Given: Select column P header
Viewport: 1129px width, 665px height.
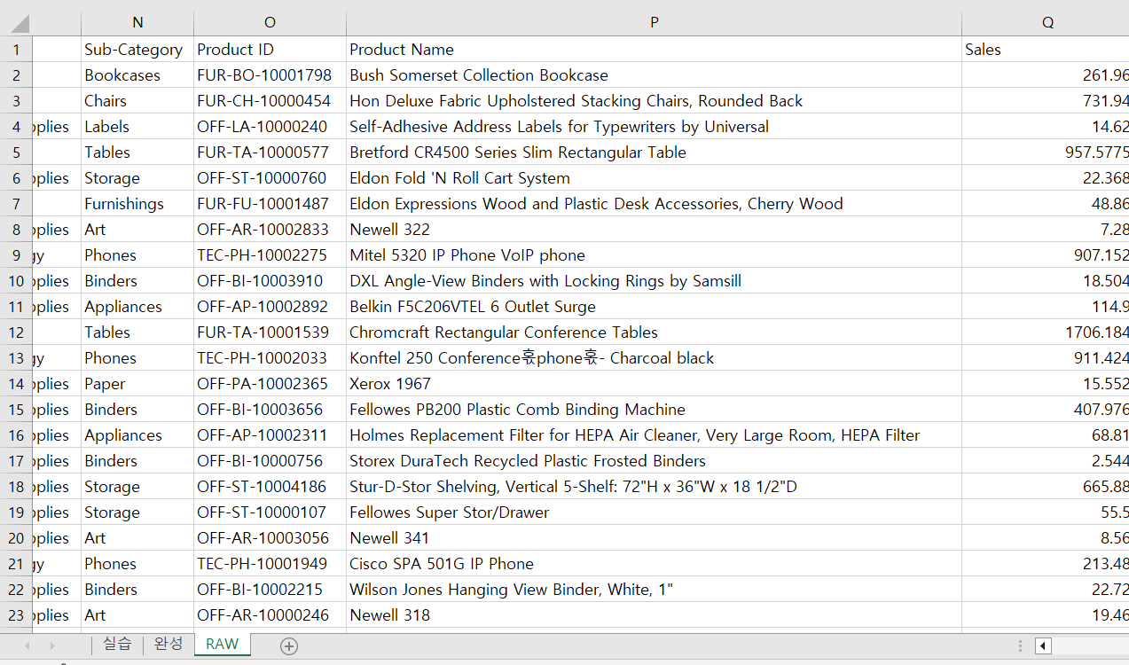Looking at the screenshot, I should coord(655,23).
